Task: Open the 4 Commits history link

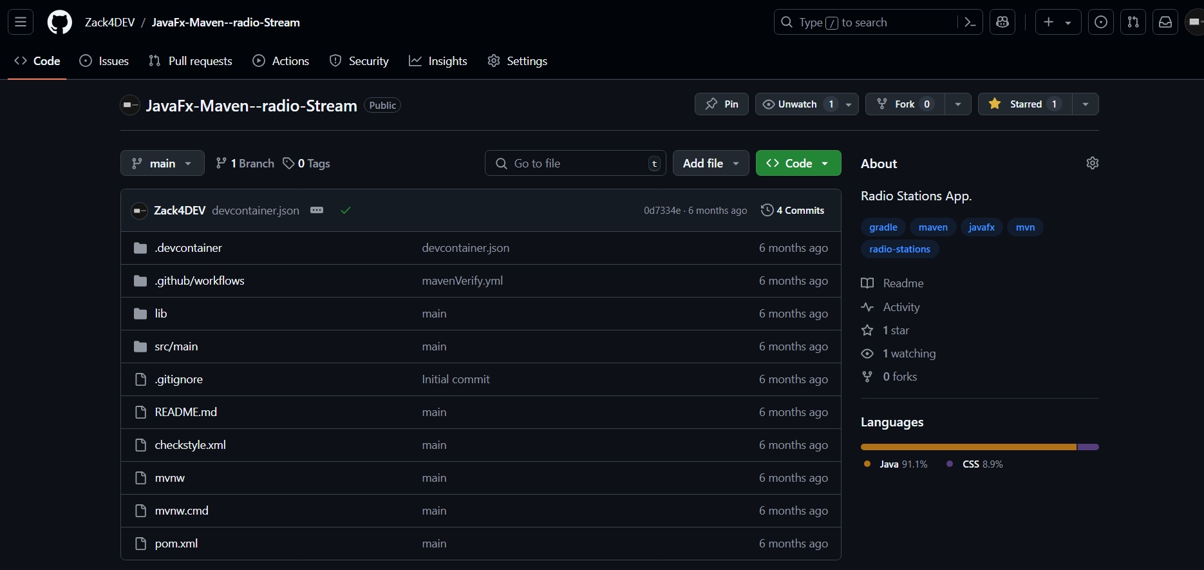Action: [793, 210]
